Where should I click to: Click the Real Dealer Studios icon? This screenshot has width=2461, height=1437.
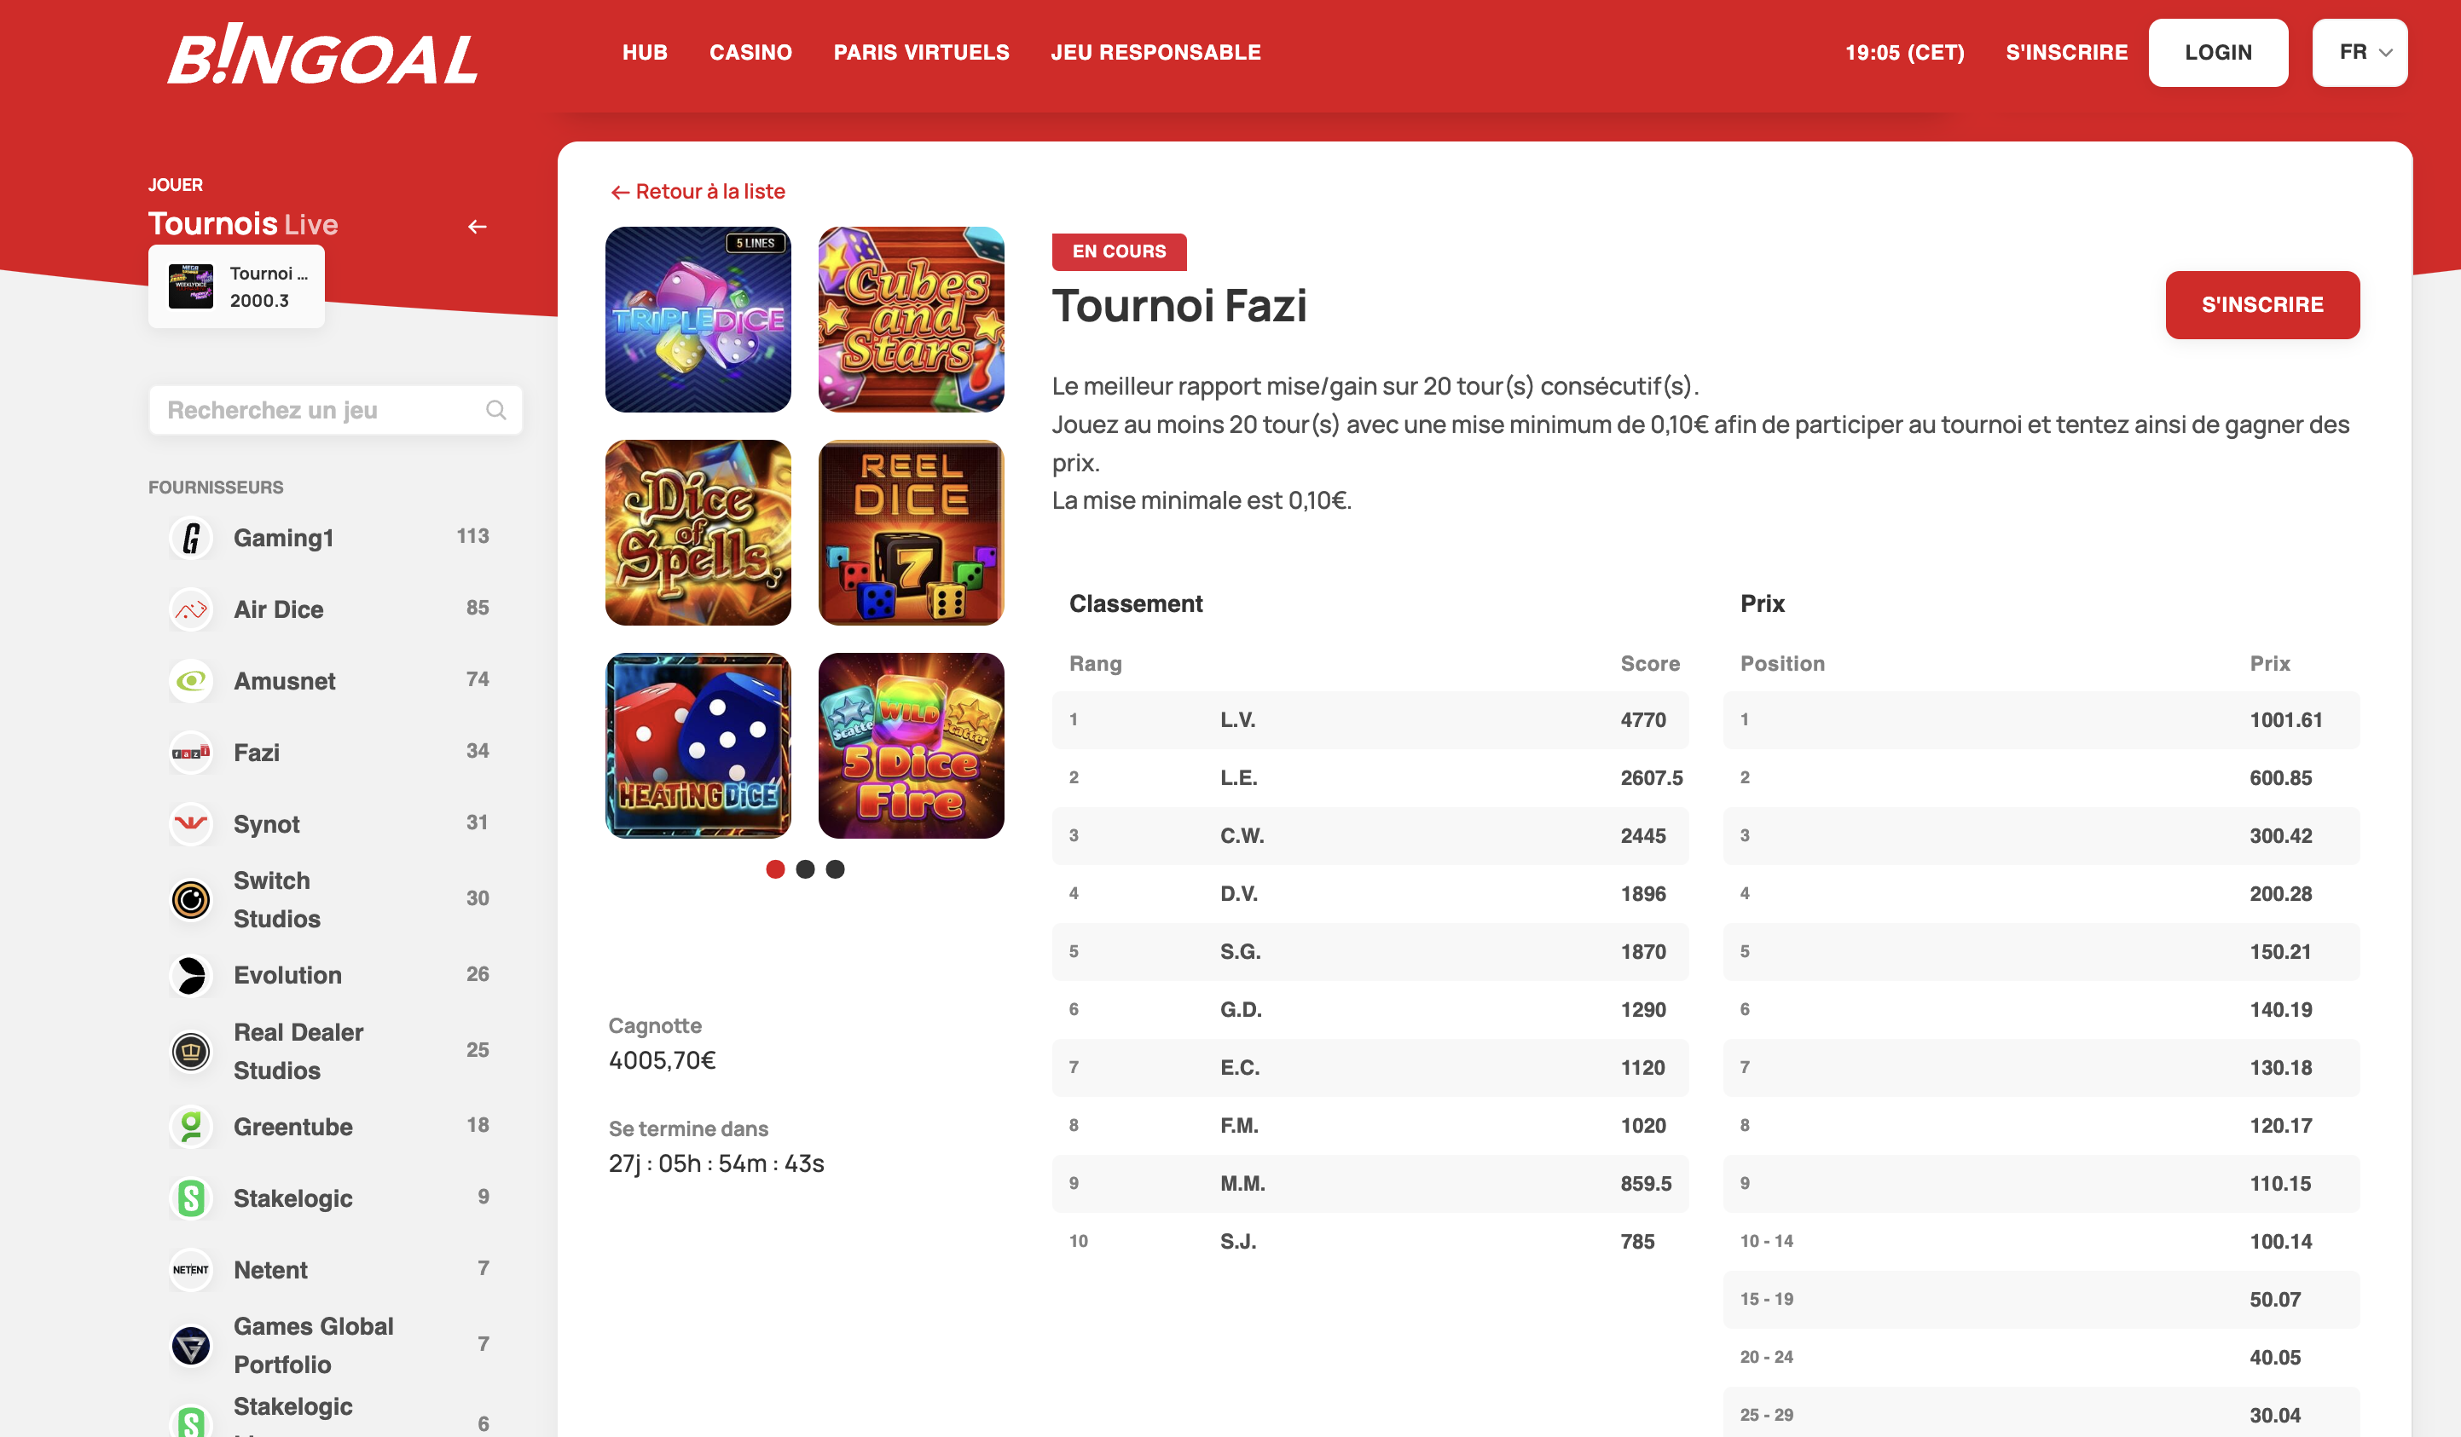(x=191, y=1052)
